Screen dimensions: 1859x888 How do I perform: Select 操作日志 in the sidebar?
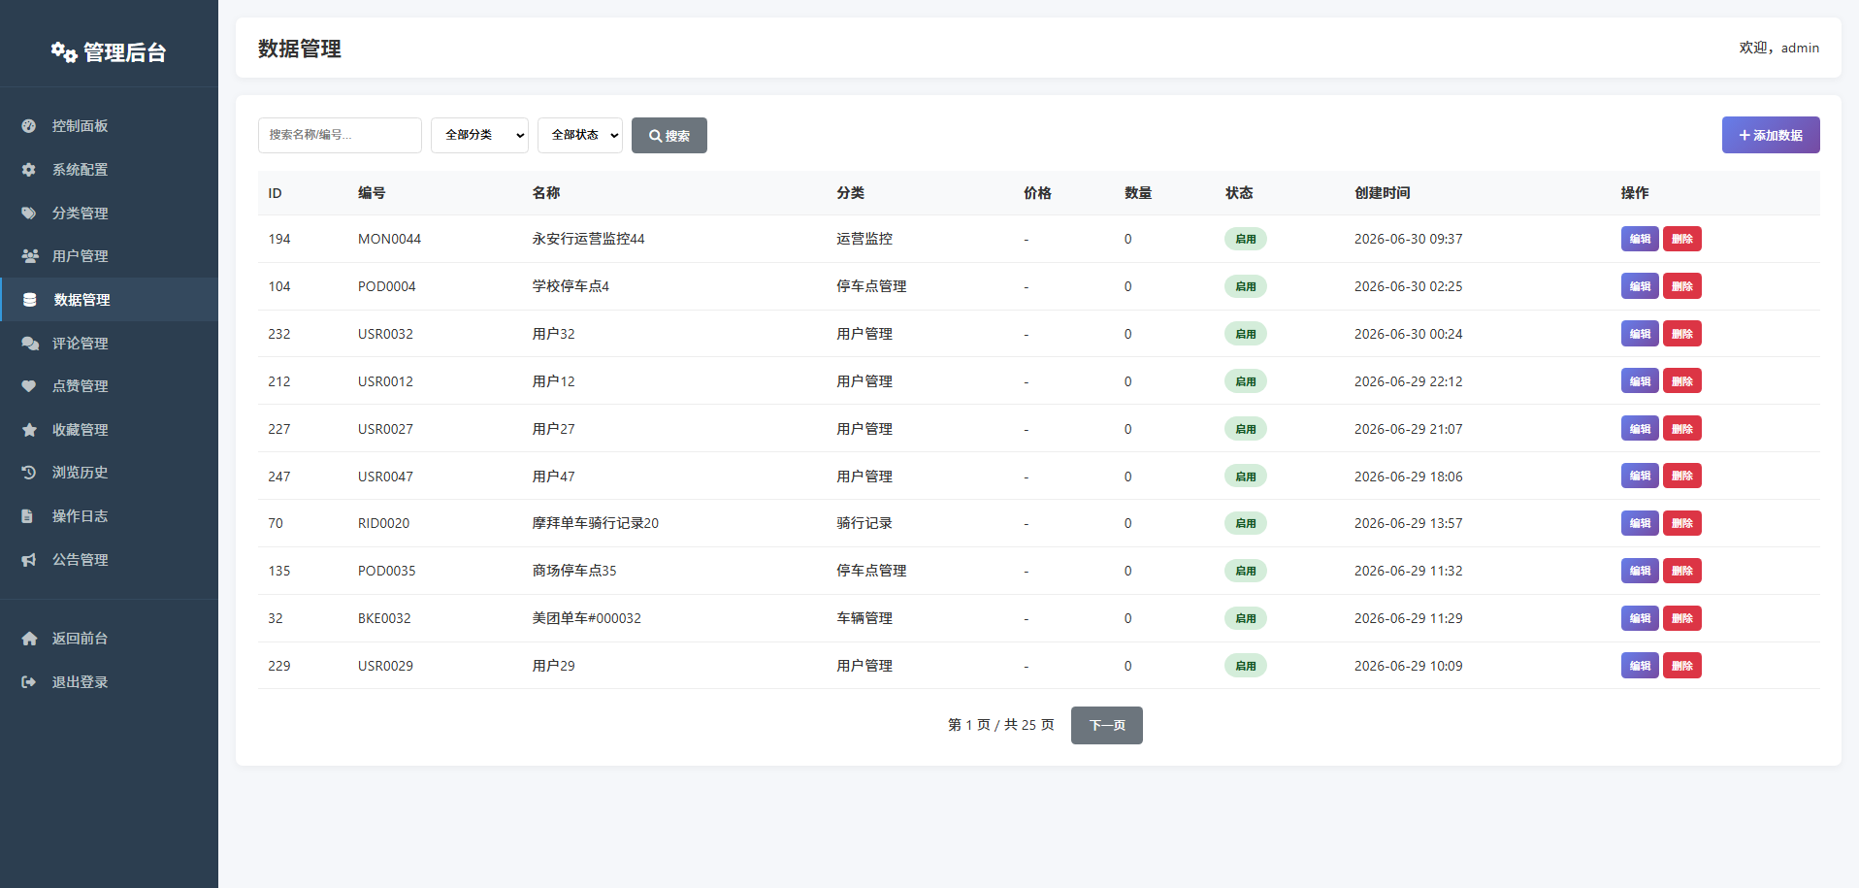[x=109, y=516]
